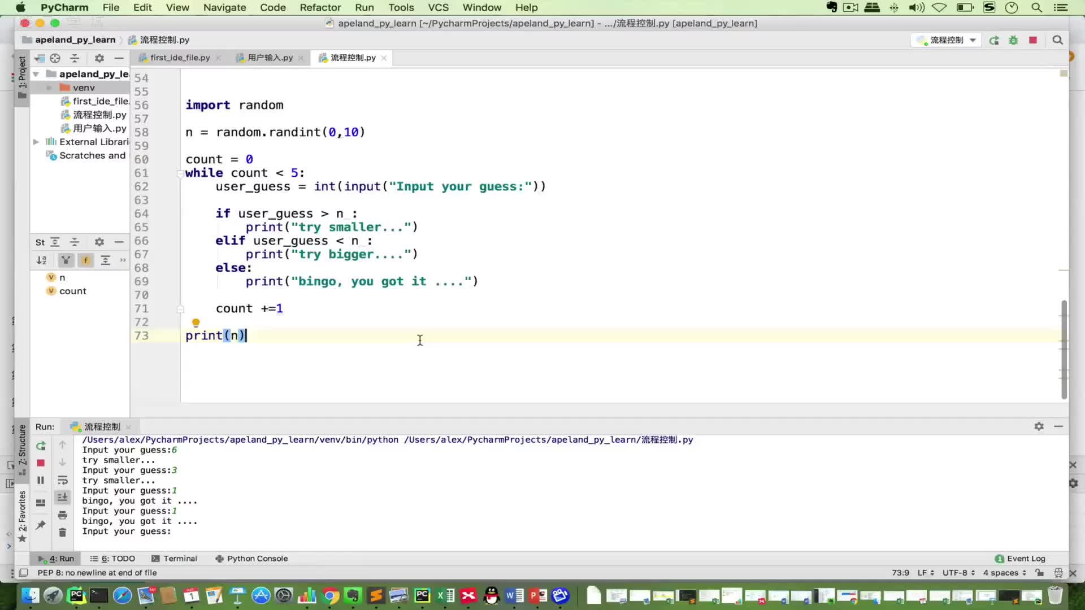Viewport: 1085px width, 610px height.
Task: Select variable count in Structure panel
Action: (x=67, y=291)
